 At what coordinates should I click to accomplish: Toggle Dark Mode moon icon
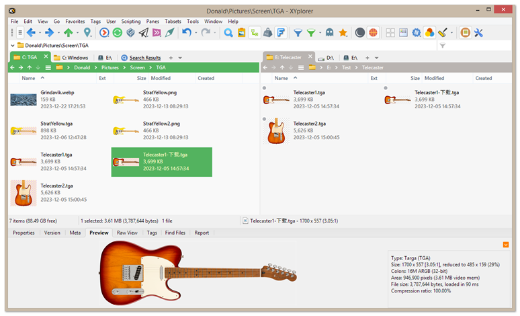click(x=359, y=32)
